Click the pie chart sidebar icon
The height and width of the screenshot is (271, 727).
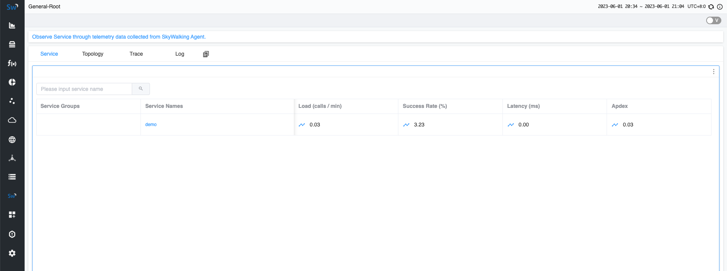[12, 82]
